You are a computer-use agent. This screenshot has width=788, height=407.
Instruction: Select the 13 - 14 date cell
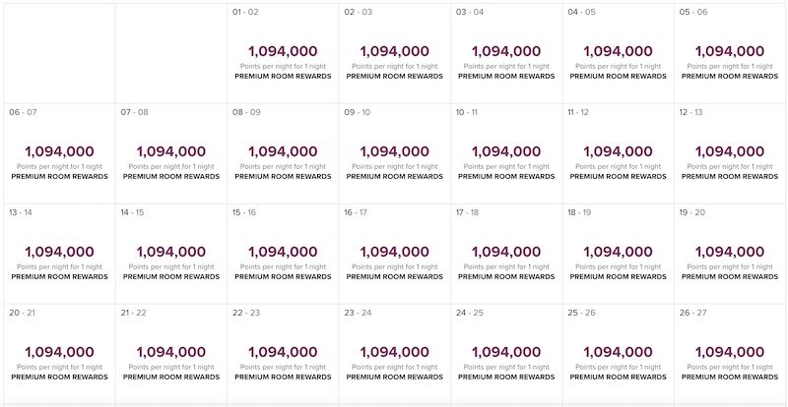tap(59, 254)
